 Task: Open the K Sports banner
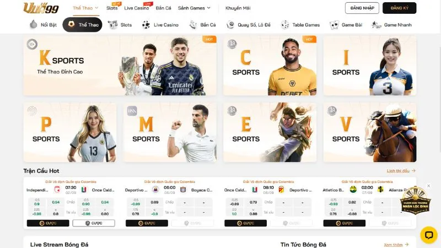(120, 65)
